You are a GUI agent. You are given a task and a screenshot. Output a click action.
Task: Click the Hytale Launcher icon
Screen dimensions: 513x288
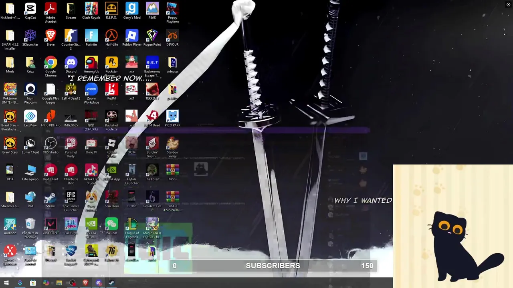132,174
